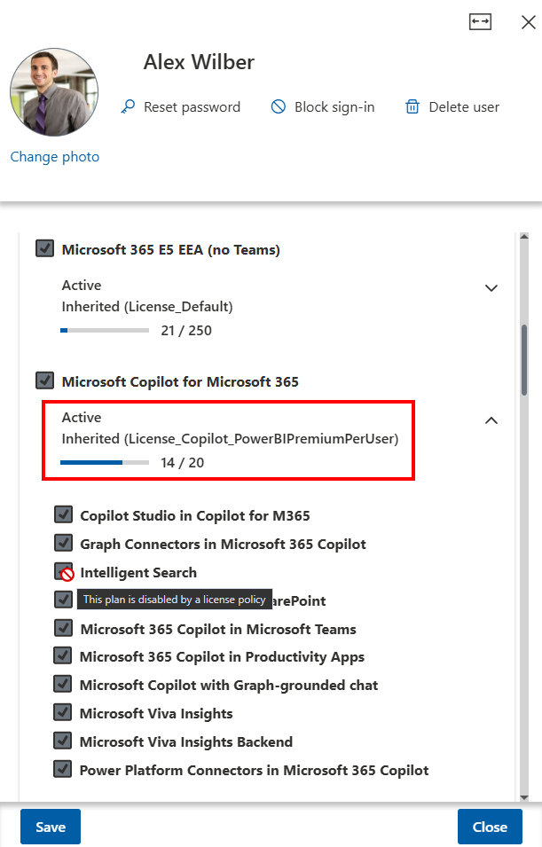Toggle Microsoft 365 Copilot in Microsoft Teams
This screenshot has height=847, width=542.
pos(63,628)
